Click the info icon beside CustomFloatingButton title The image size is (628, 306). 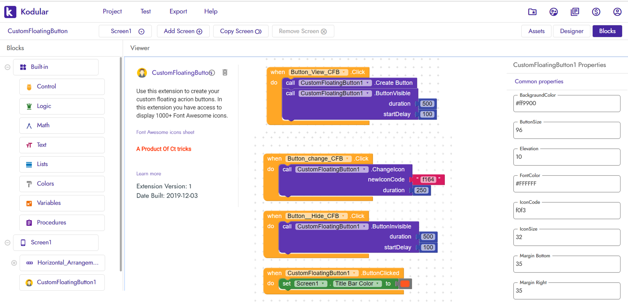click(x=212, y=73)
